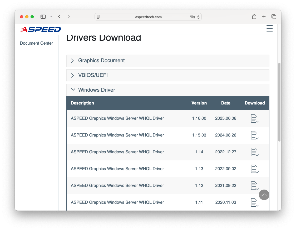The image size is (296, 230).
Task: Click the scroll-to-top arrow button
Action: [264, 195]
